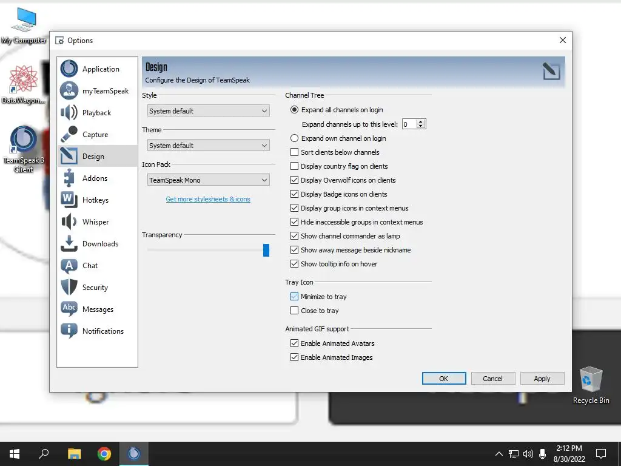
Task: Click the myTeamSpeak profile icon
Action: point(69,90)
